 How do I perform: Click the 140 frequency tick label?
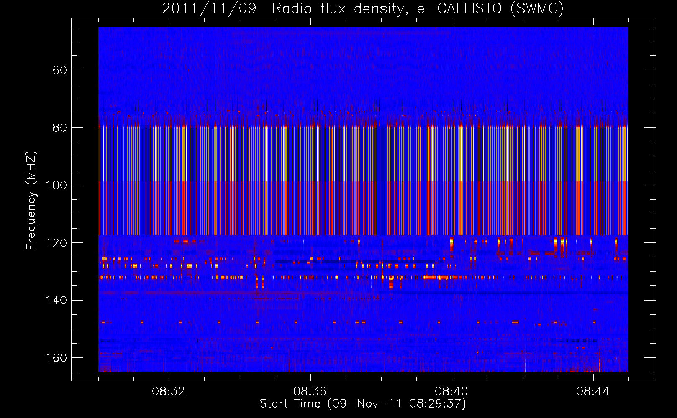pyautogui.click(x=56, y=301)
